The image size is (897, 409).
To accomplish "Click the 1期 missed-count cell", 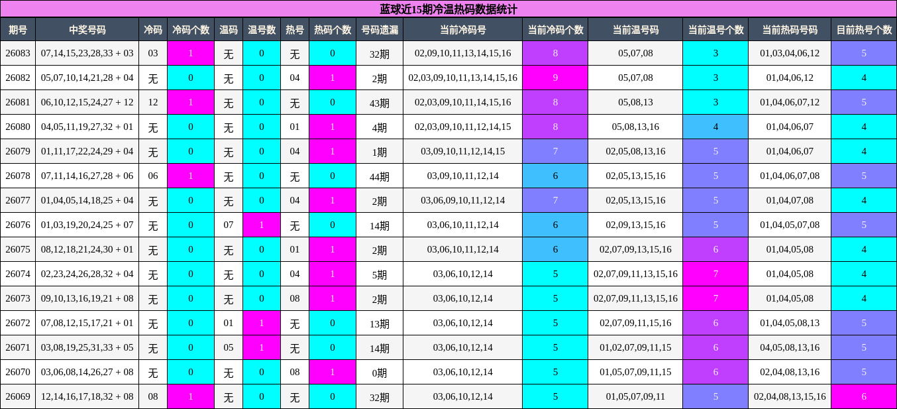I will (x=380, y=151).
